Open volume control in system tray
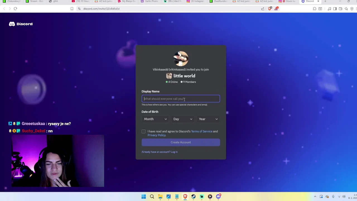The height and width of the screenshot is (201, 357). pos(344,197)
